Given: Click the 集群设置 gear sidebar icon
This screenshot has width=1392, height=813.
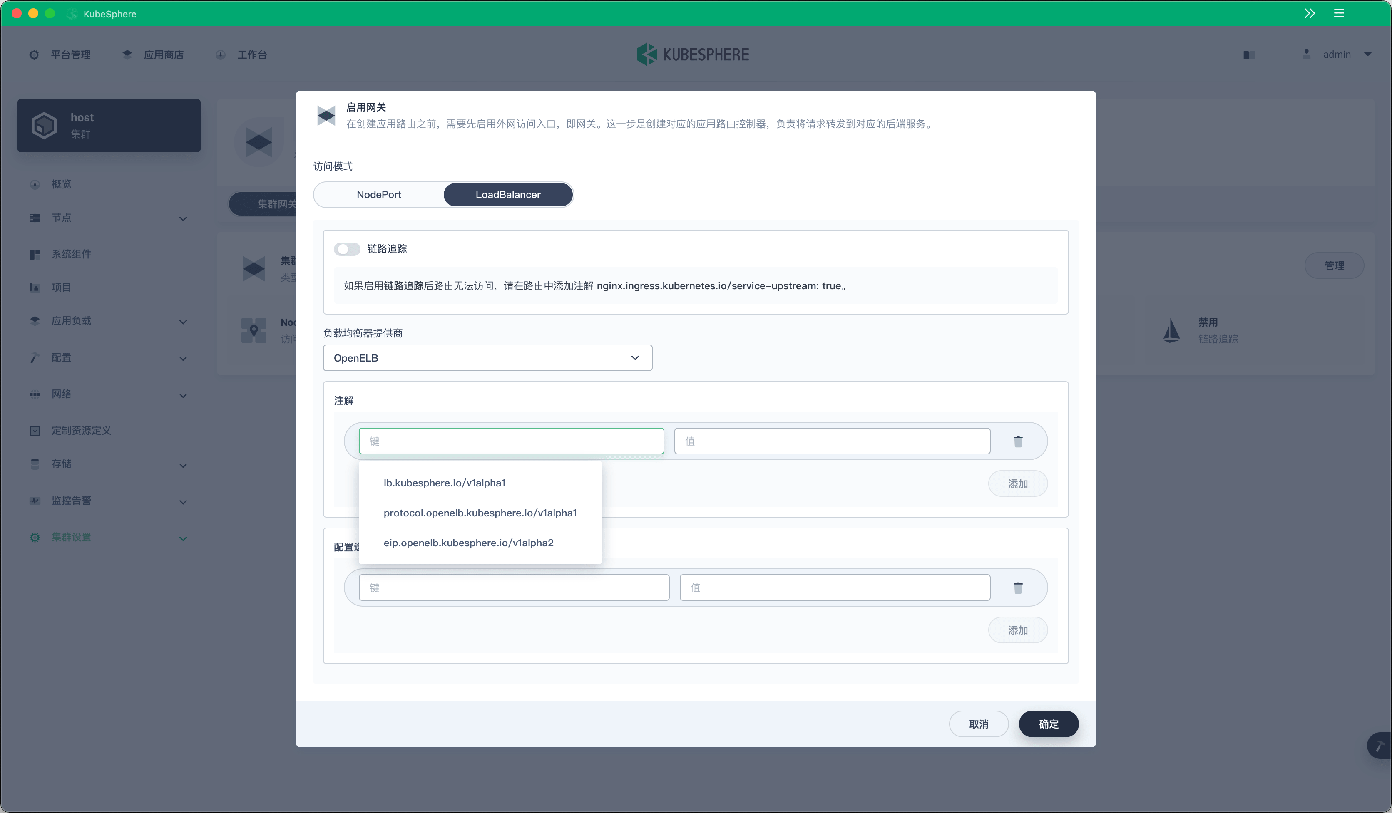Looking at the screenshot, I should point(35,538).
